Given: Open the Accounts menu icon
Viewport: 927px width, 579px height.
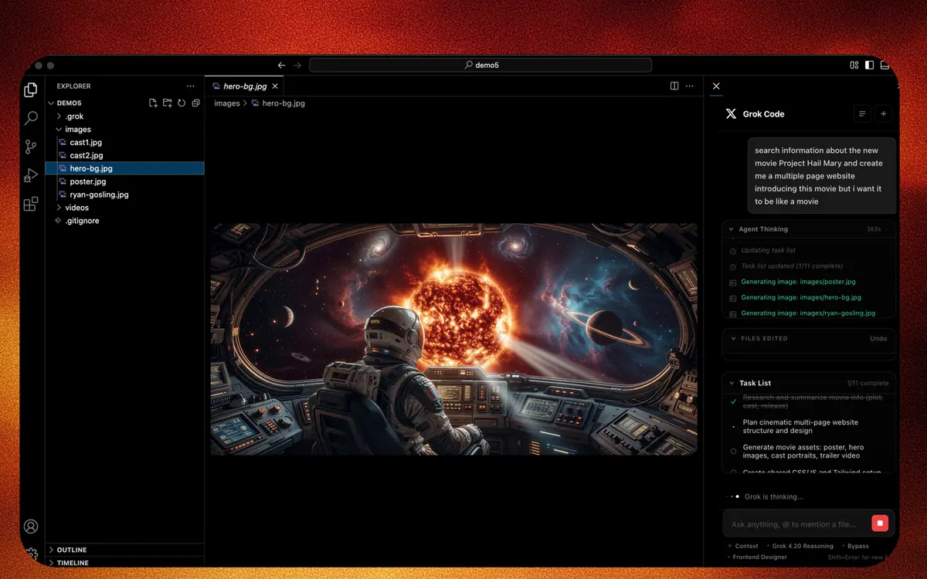Looking at the screenshot, I should tap(31, 527).
